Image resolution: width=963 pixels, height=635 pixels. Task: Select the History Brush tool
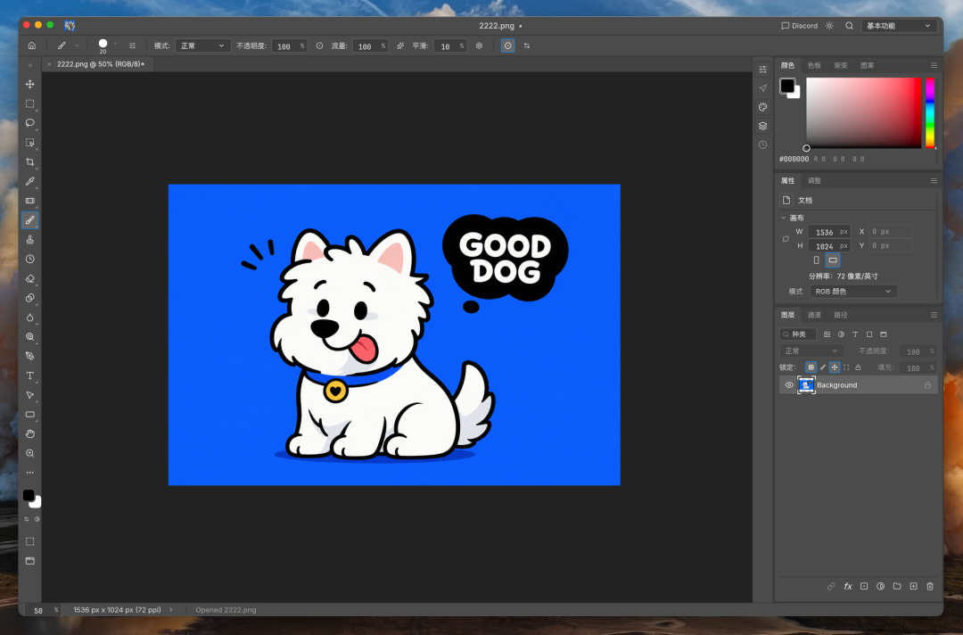click(29, 260)
